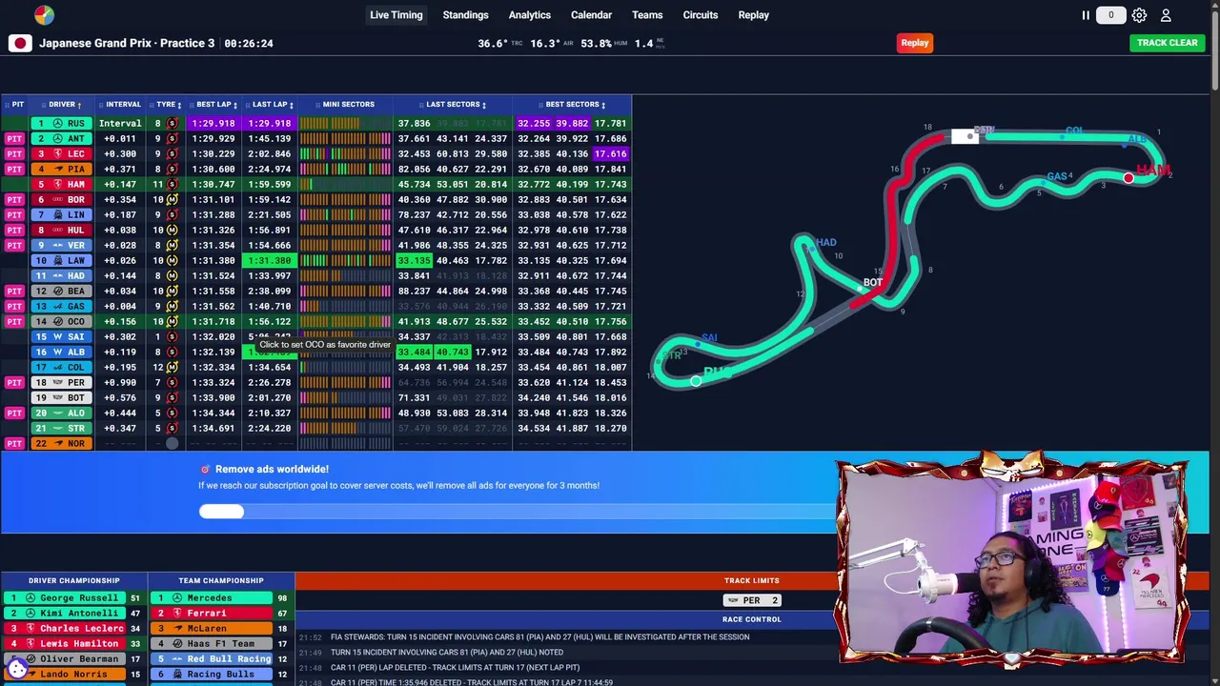Click the Remove ads worldwide heading
The image size is (1220, 686).
pos(272,469)
